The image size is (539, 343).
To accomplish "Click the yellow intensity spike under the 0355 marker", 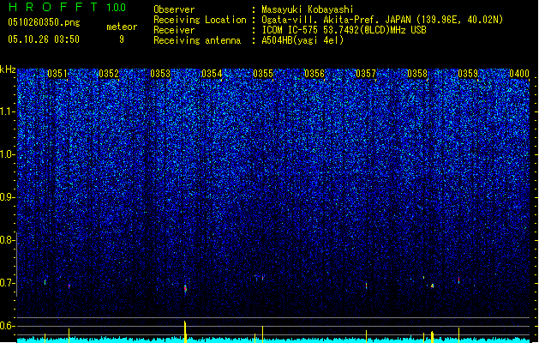I will (x=262, y=334).
